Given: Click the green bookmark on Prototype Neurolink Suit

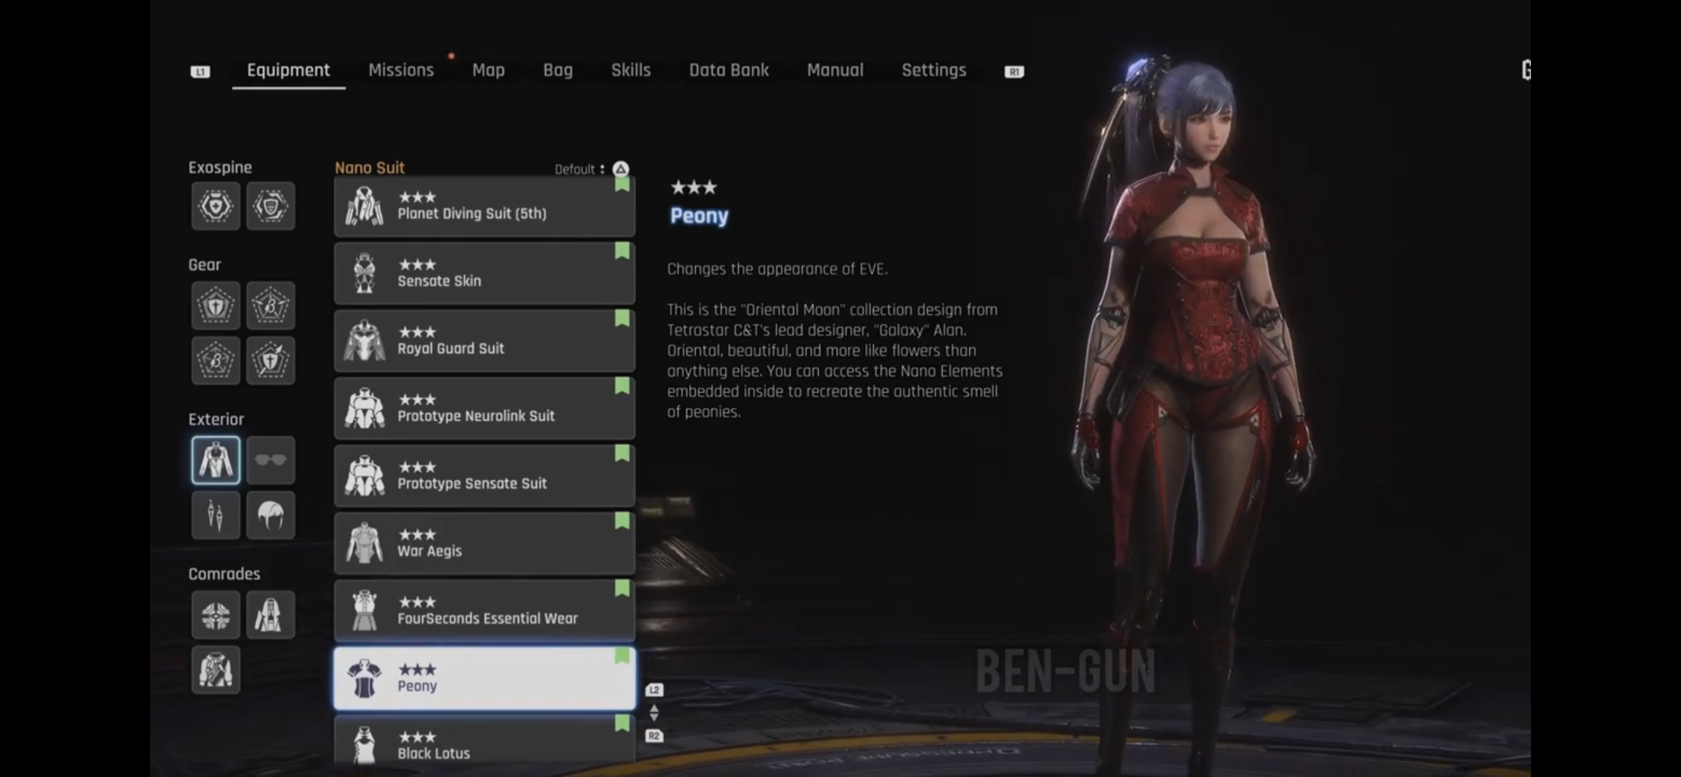Looking at the screenshot, I should (622, 386).
